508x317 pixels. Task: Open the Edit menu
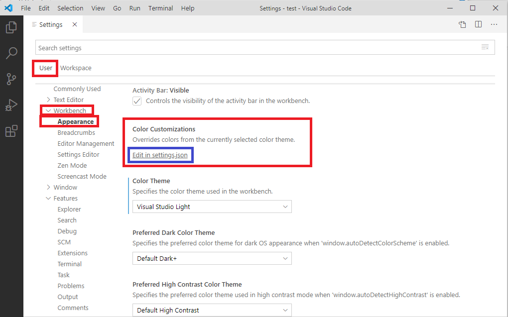(44, 8)
